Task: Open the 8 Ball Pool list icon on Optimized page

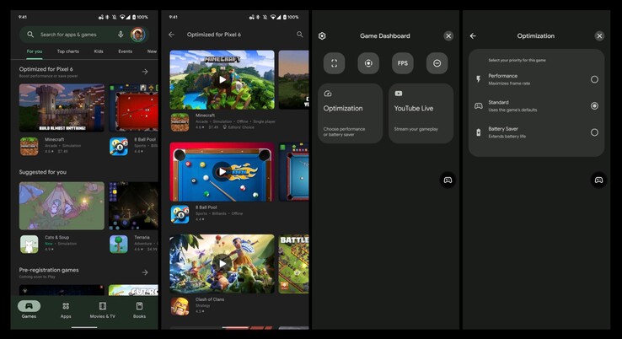Action: coord(180,214)
